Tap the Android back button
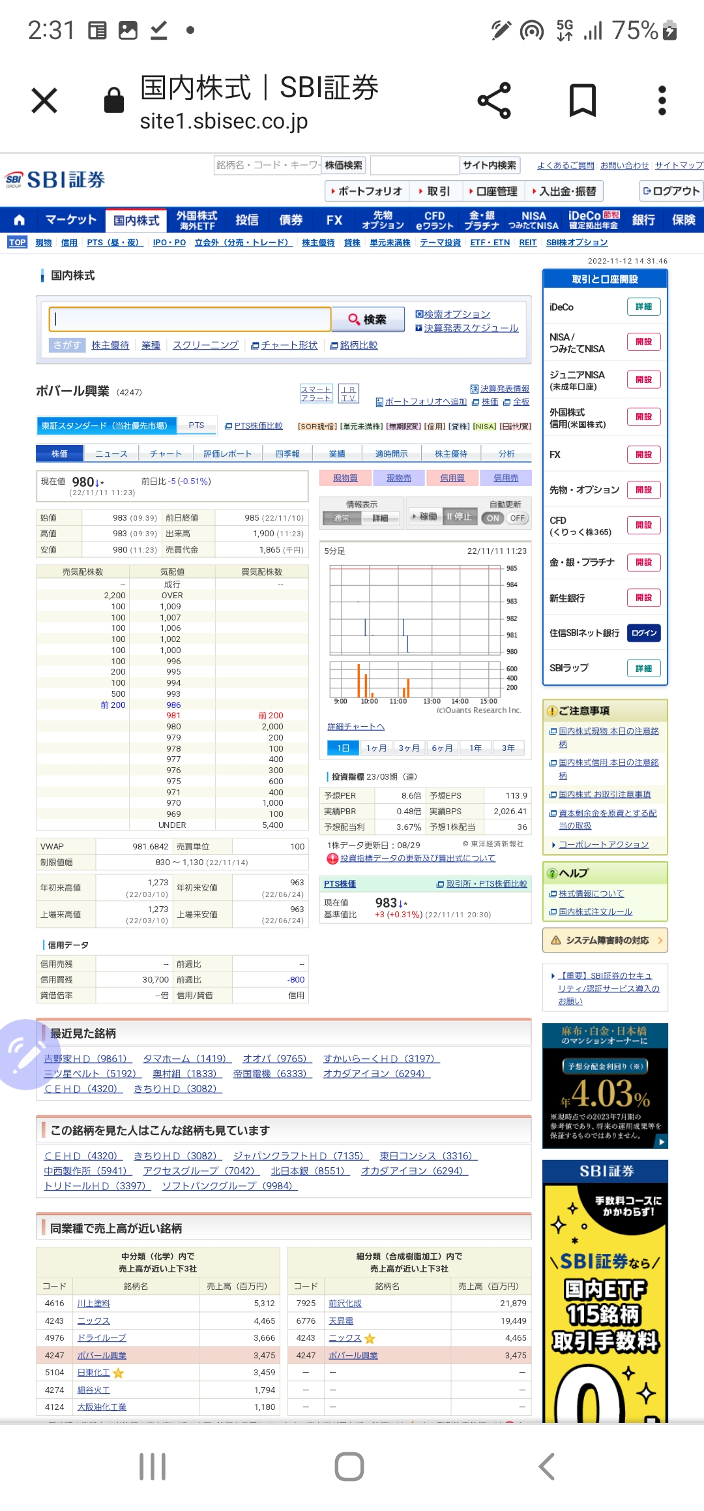Image resolution: width=704 pixels, height=1511 pixels. coord(546,1467)
